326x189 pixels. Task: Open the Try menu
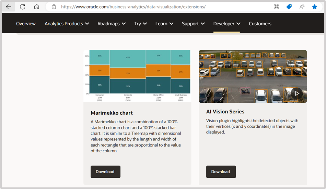point(141,24)
